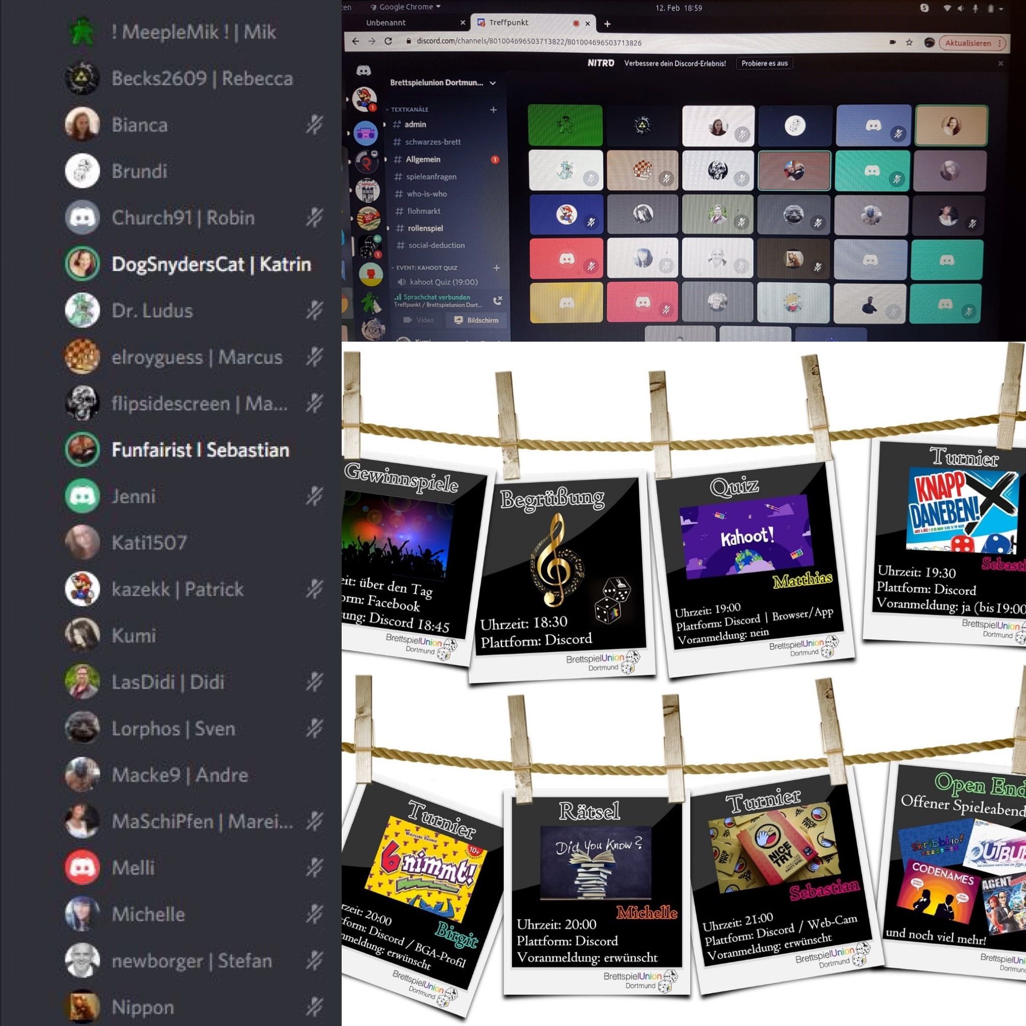Collapse the EVENT: KAHOOT QUIZ category
This screenshot has width=1026, height=1026.
[x=426, y=268]
